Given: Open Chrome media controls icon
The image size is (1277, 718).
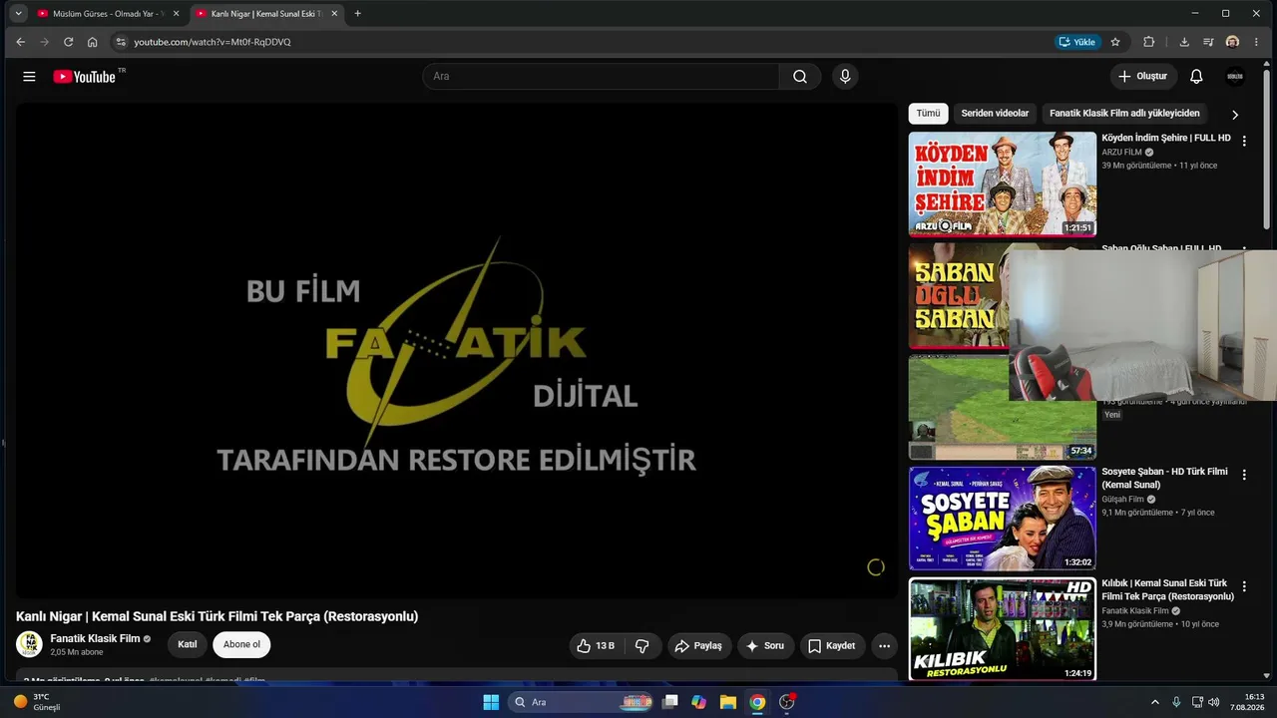Looking at the screenshot, I should pyautogui.click(x=1208, y=42).
